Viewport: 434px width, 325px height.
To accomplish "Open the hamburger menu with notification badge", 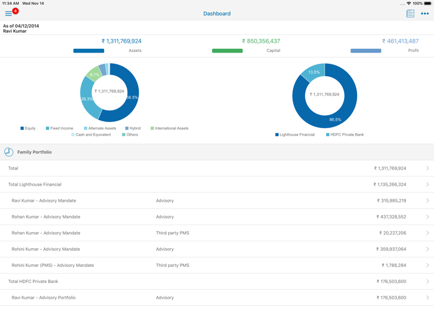I will pos(9,14).
